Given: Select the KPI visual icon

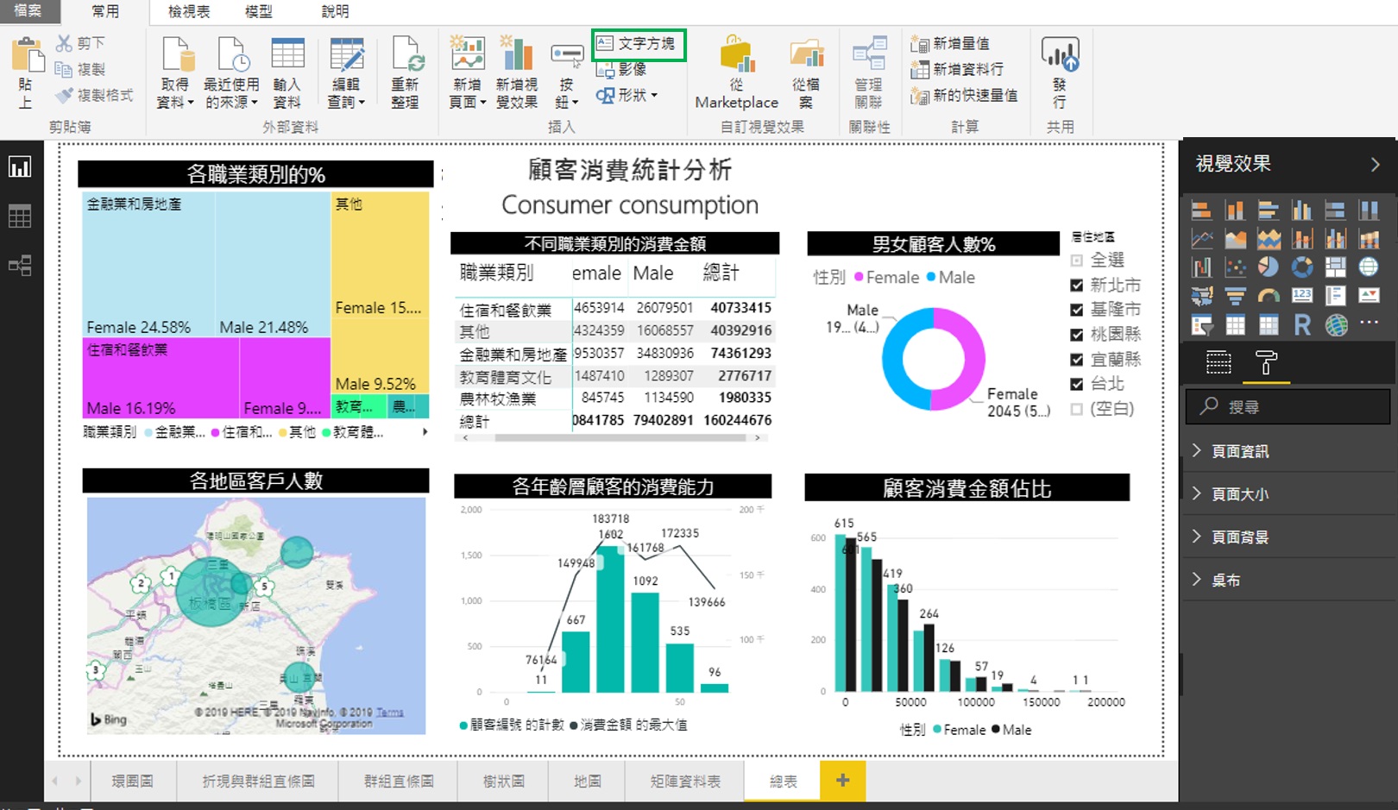Looking at the screenshot, I should point(1369,296).
